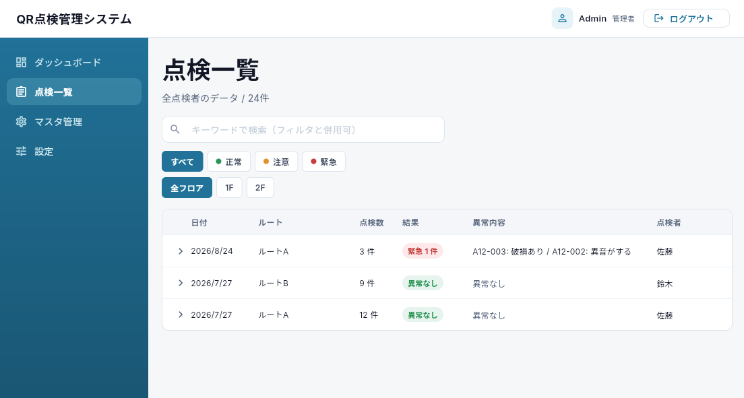Click the 管理者 role label
The height and width of the screenshot is (398, 744).
coord(623,19)
